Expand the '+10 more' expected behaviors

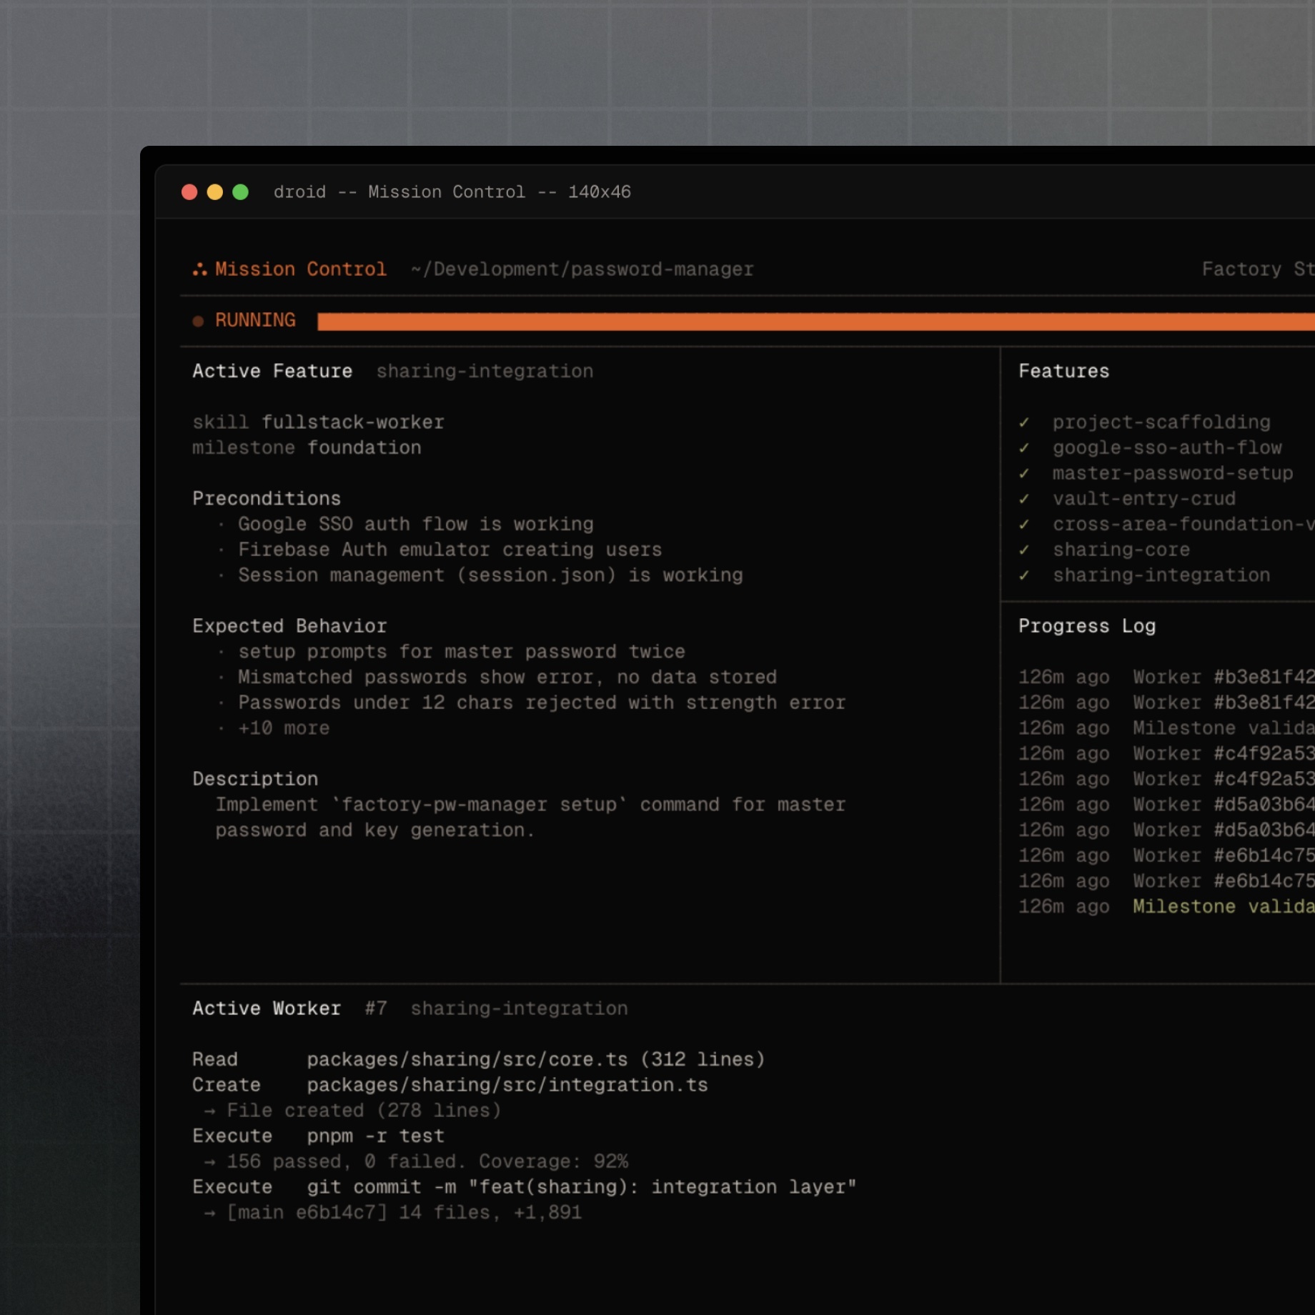tap(284, 728)
